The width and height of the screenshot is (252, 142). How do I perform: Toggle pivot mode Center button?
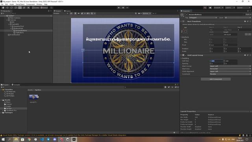pyautogui.click(x=36, y=7)
